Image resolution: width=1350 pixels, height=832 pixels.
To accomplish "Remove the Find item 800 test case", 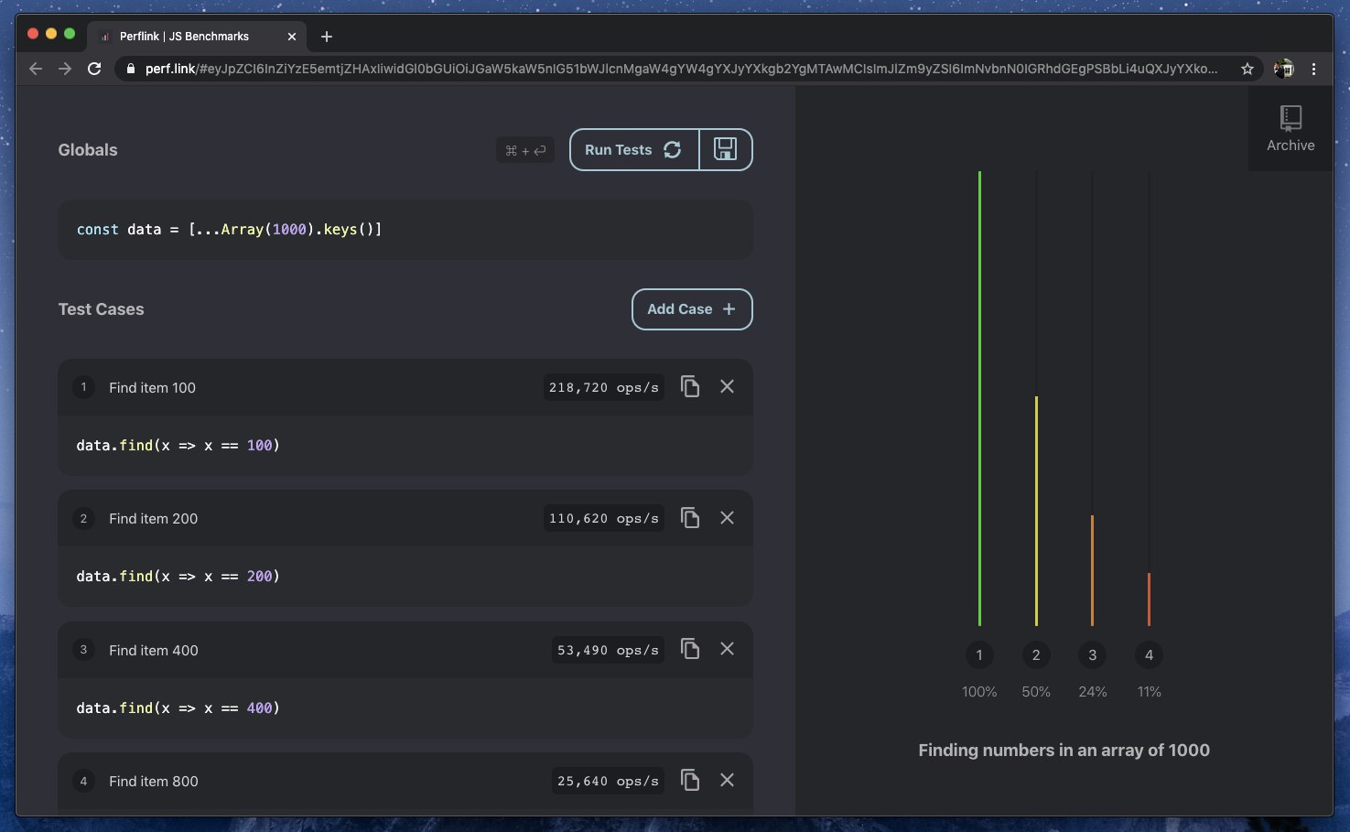I will [x=728, y=780].
